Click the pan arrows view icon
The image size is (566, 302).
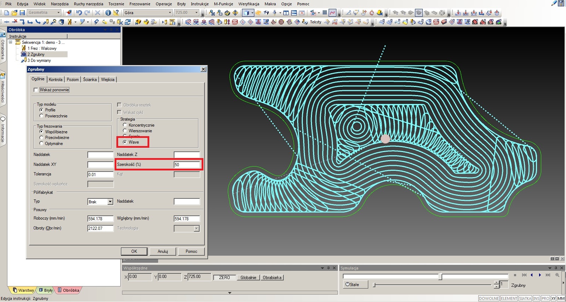click(235, 13)
